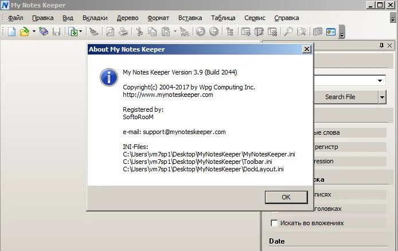Click the brush toolbar icon

pyautogui.click(x=93, y=32)
